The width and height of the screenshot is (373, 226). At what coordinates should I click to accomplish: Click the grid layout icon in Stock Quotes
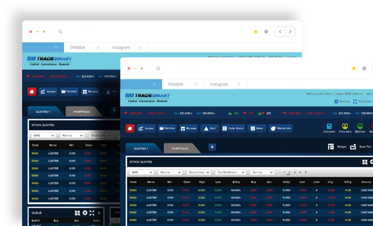click(x=364, y=162)
